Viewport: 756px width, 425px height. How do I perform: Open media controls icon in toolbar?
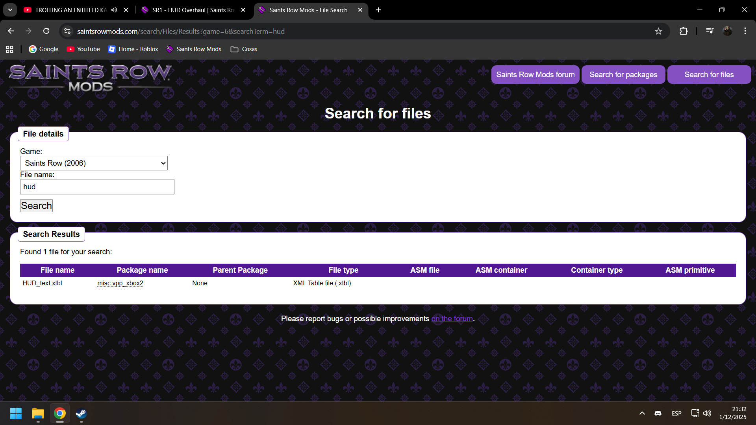(710, 31)
